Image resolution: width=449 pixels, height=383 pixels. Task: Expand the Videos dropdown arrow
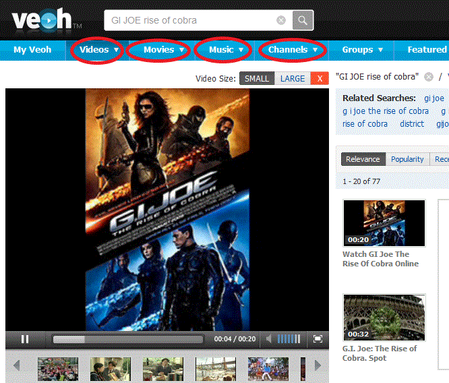116,50
